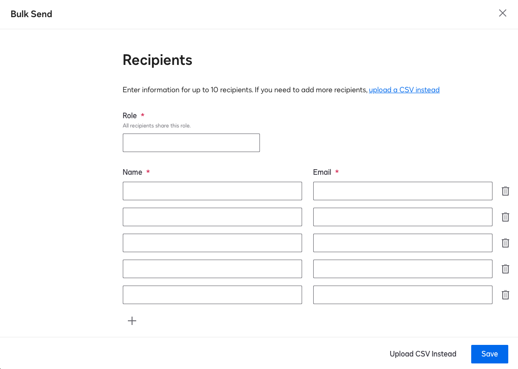Image resolution: width=518 pixels, height=369 pixels.
Task: Delete the first recipient row
Action: (505, 191)
